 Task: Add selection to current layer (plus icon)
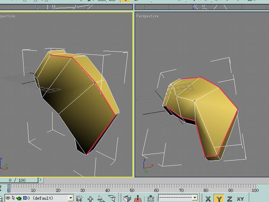pyautogui.click(x=90, y=199)
